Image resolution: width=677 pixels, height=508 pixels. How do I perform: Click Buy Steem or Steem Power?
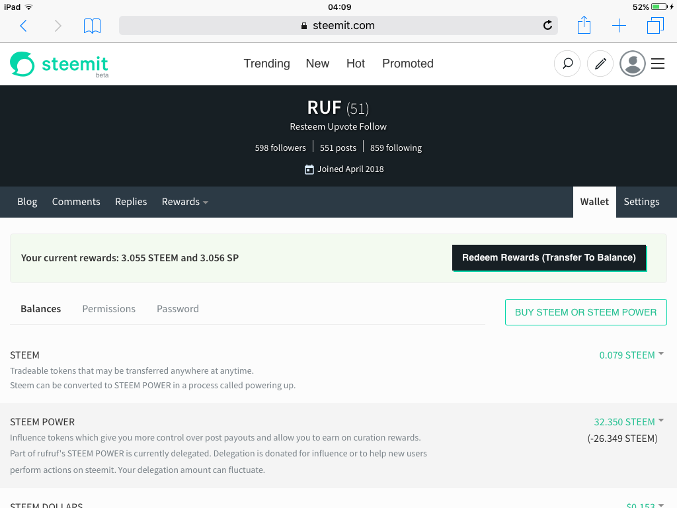(x=586, y=312)
